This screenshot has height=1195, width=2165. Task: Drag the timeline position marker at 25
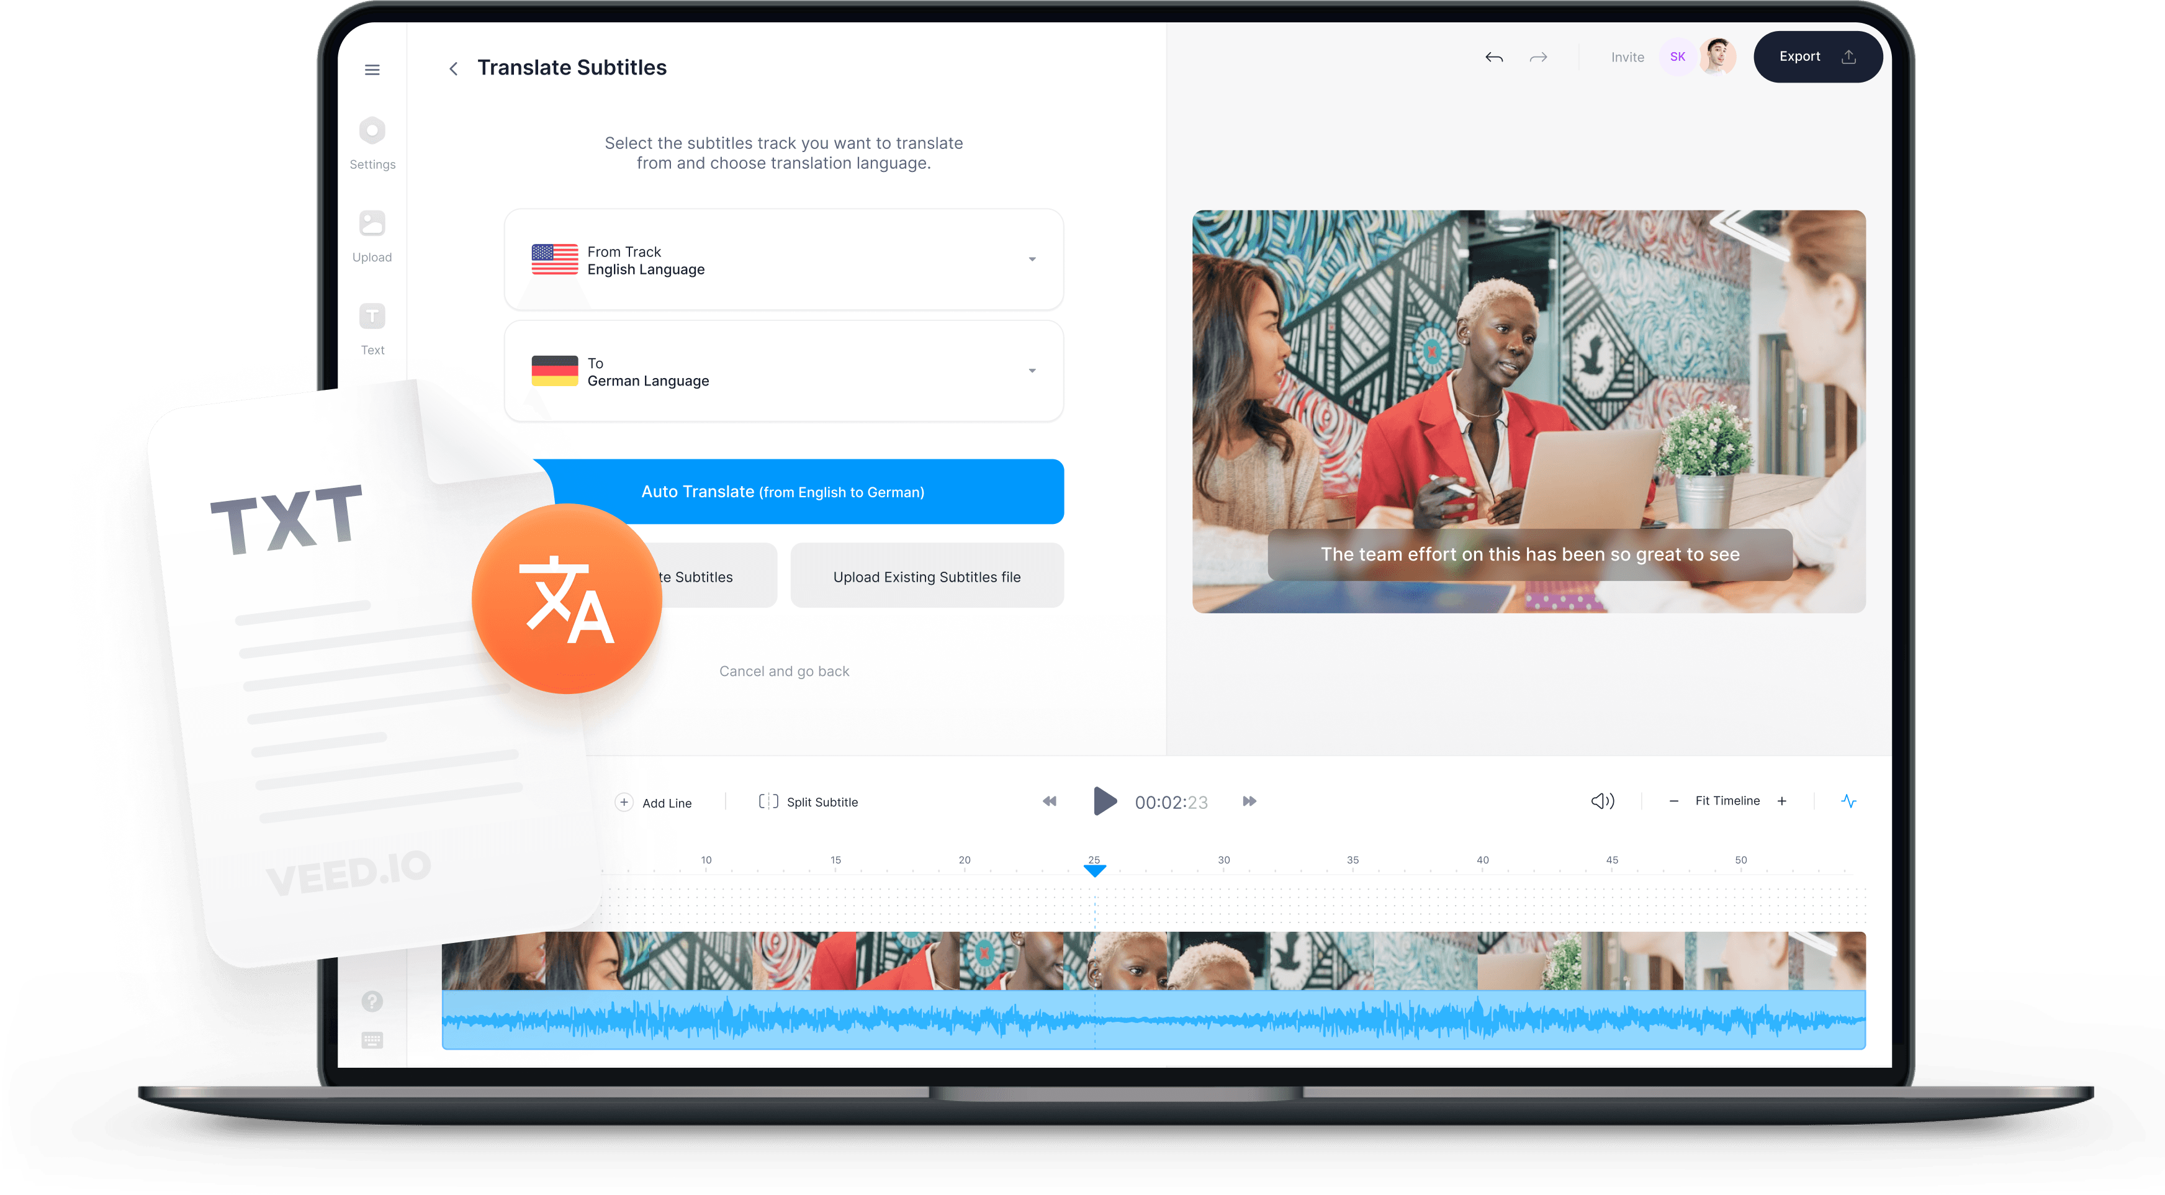1094,868
